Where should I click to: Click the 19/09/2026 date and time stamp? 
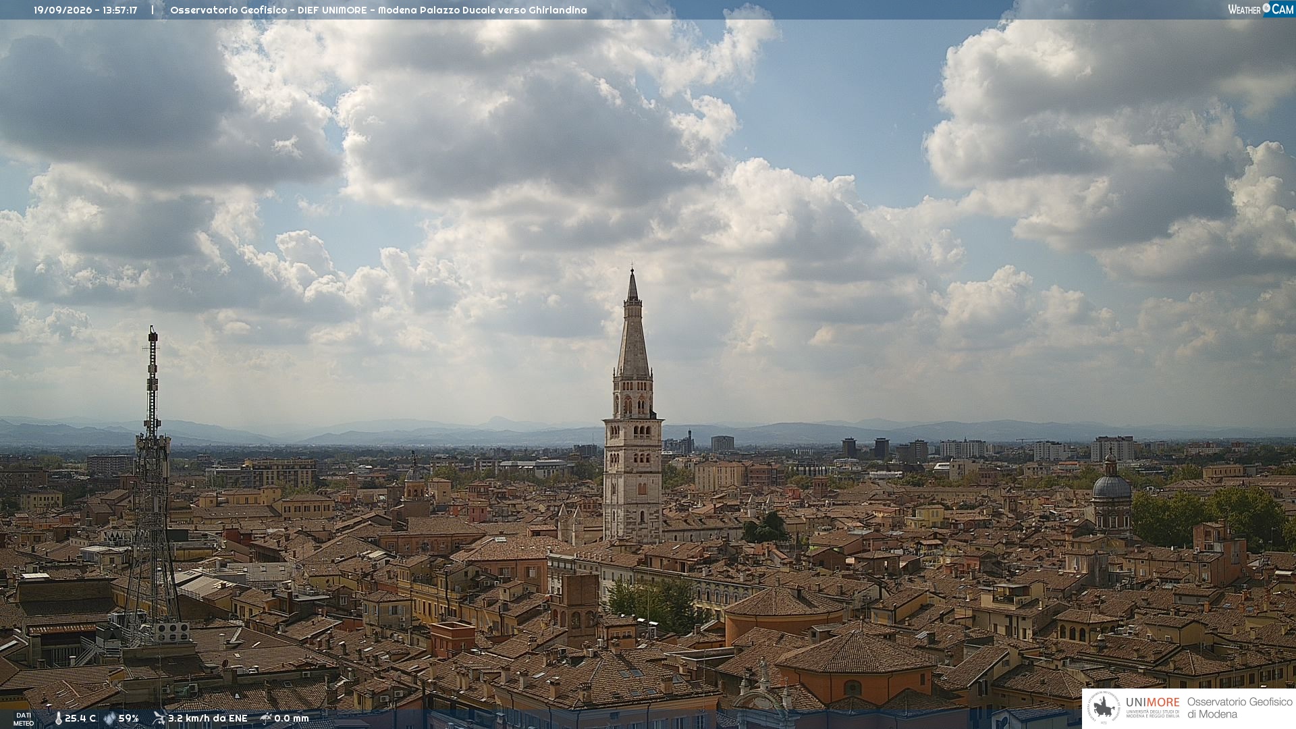pos(86,10)
